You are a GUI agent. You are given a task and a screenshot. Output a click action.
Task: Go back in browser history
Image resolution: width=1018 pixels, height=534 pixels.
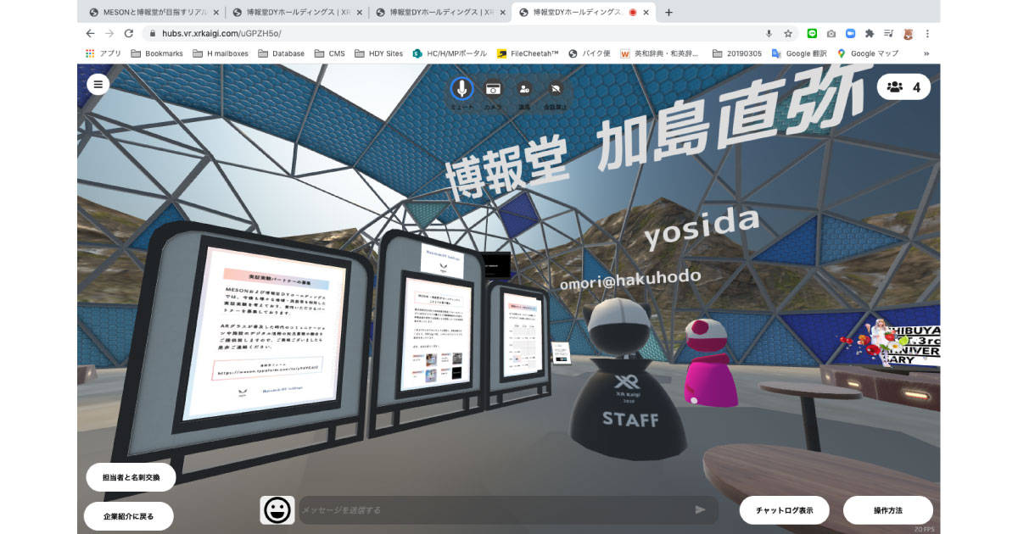[90, 33]
